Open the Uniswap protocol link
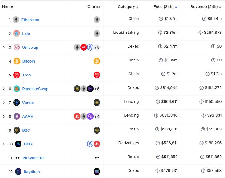This screenshot has height=178, width=225. click(x=30, y=47)
